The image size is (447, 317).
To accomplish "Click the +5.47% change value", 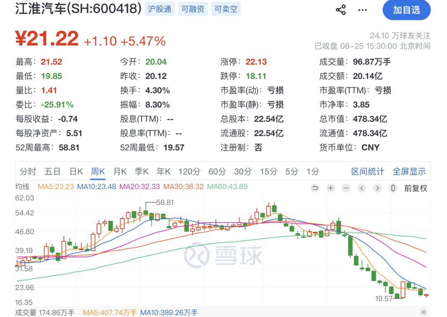I will click(x=143, y=41).
